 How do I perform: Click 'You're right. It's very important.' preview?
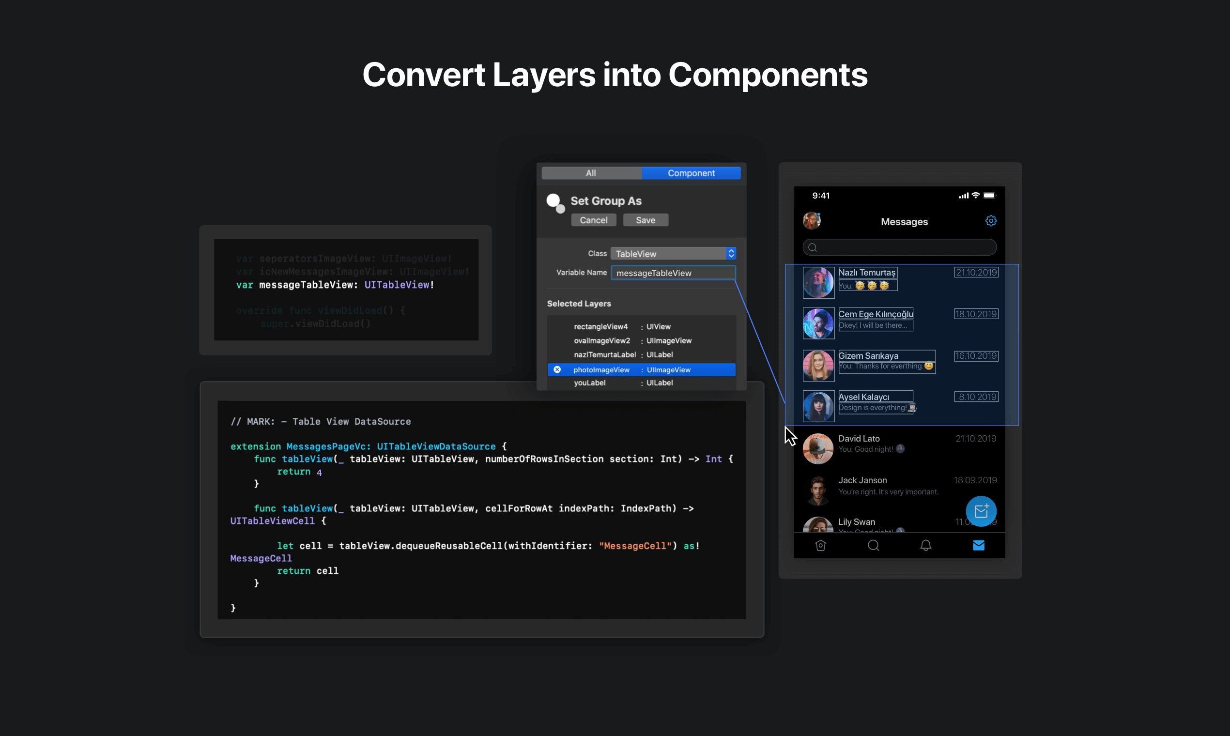point(888,491)
